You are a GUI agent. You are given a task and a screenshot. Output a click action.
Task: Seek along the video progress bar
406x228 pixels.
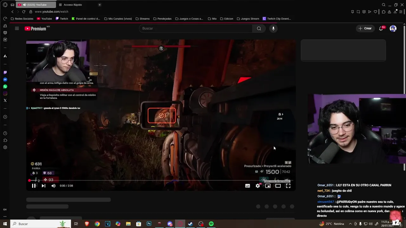161,180
